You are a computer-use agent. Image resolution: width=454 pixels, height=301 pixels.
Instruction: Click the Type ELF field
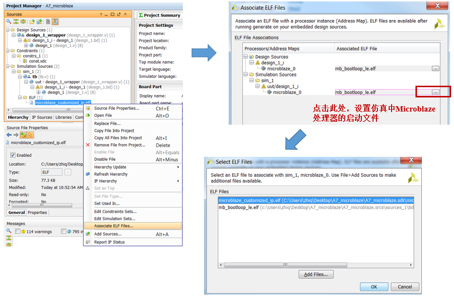coord(52,172)
